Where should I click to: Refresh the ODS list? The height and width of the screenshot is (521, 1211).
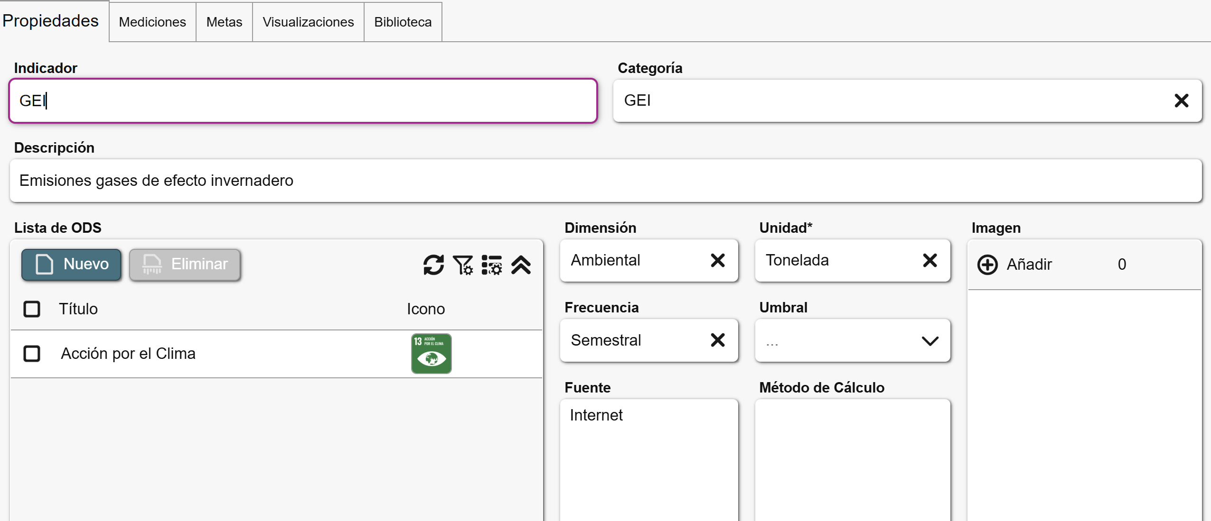433,265
